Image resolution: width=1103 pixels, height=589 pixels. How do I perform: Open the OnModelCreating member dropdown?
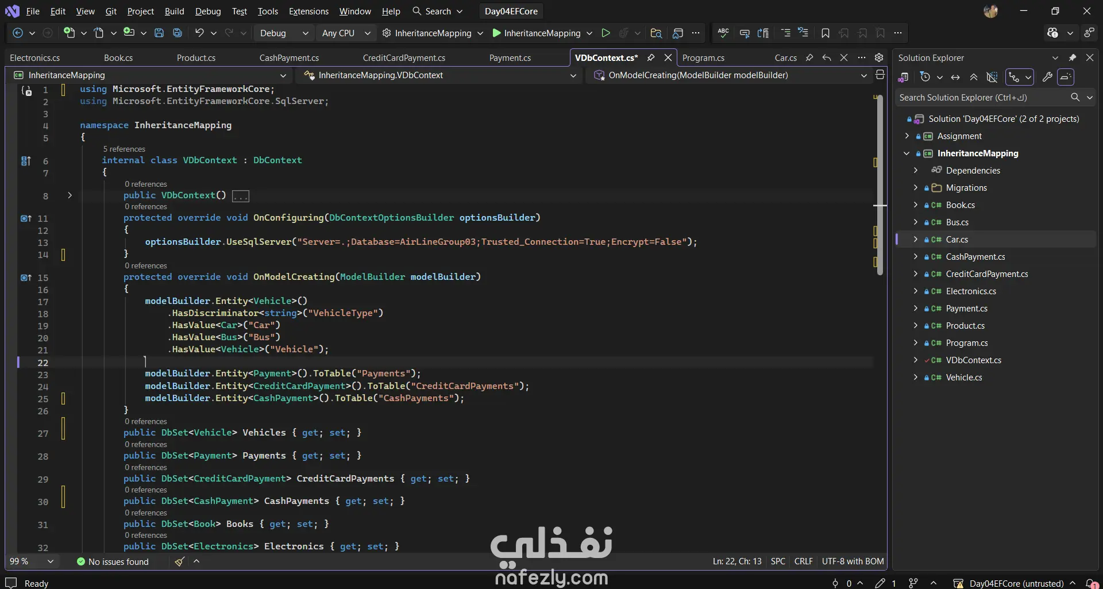(x=730, y=75)
